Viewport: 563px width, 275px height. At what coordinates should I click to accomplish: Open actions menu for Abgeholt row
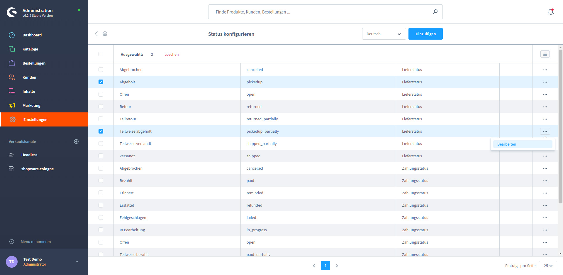click(545, 82)
